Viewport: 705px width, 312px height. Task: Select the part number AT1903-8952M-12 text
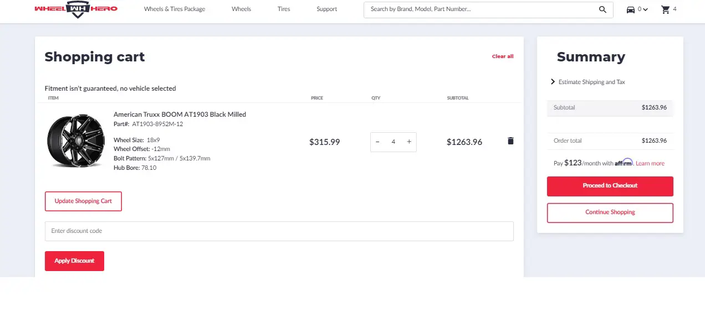pyautogui.click(x=157, y=124)
